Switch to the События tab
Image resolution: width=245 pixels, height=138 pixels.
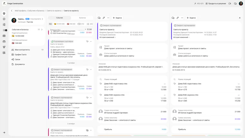tap(59, 18)
